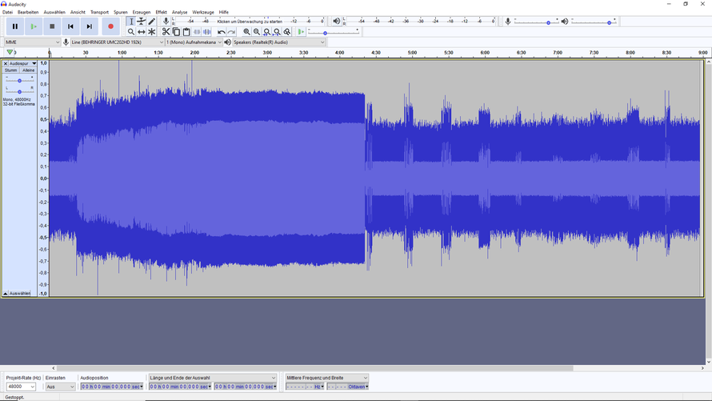Screen dimensions: 712x401
Task: Open the Analyse menu
Action: [180, 12]
